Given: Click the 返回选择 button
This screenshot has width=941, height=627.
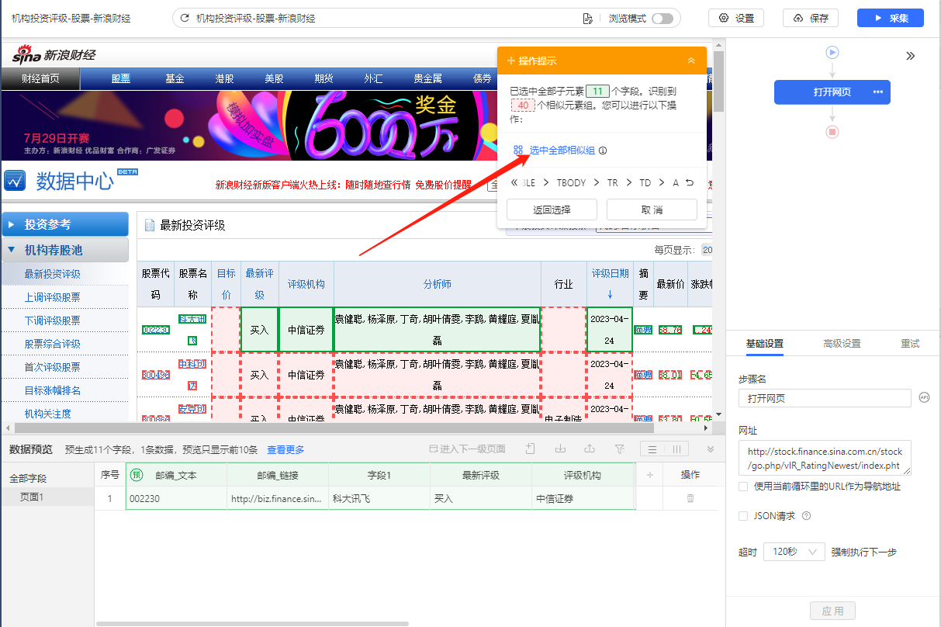Looking at the screenshot, I should (552, 210).
